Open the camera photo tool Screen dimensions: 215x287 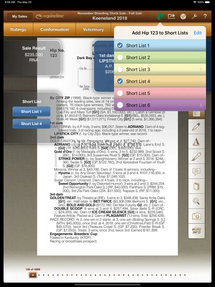coord(196,216)
